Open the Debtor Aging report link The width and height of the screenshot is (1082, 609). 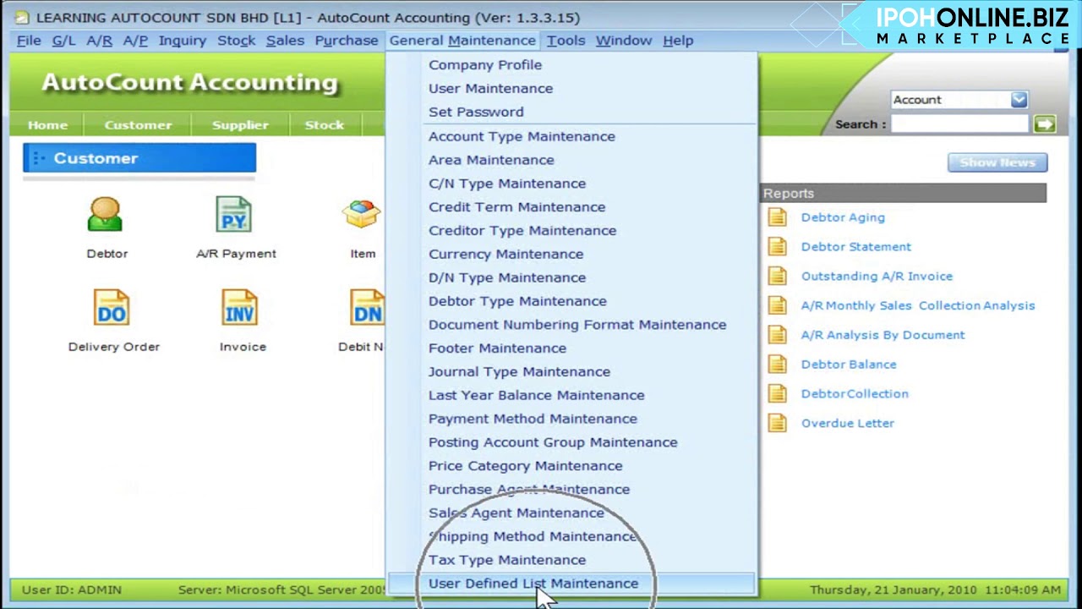(x=843, y=217)
